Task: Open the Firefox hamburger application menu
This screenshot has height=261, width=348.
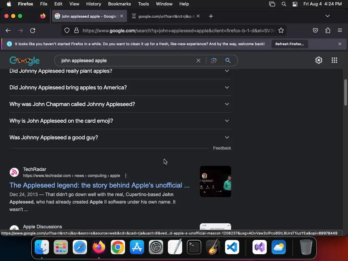Action: coord(340,30)
